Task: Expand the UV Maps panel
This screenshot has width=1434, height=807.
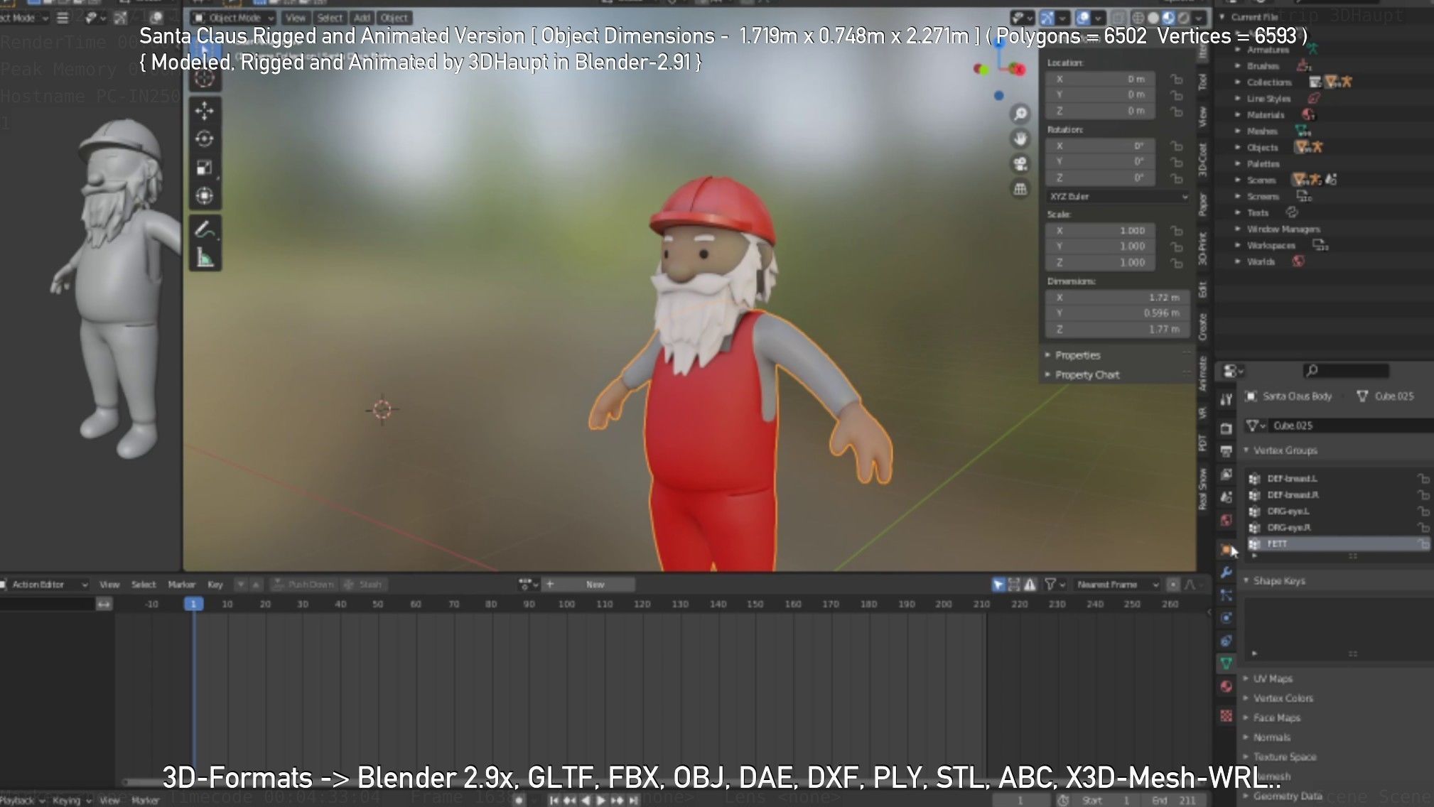Action: [1272, 679]
